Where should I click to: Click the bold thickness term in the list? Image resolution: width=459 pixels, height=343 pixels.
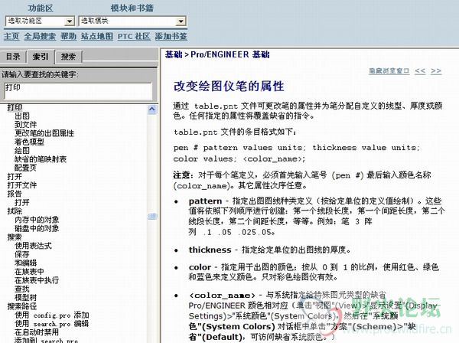click(x=210, y=250)
